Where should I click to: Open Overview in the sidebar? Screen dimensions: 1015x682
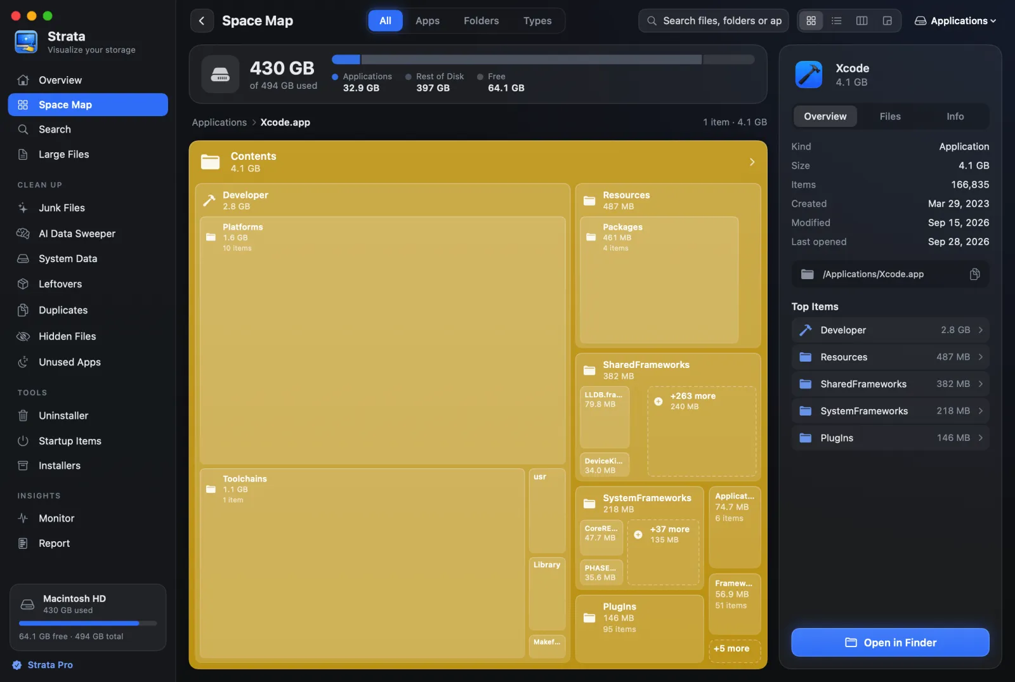click(x=88, y=80)
